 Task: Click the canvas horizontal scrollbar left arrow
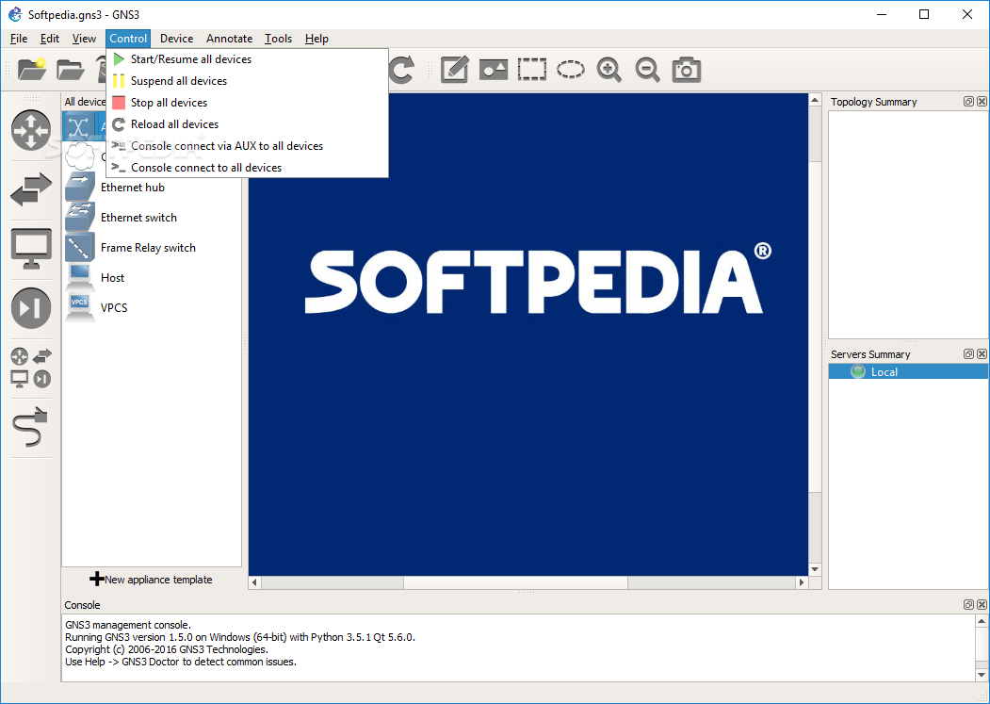[x=254, y=582]
